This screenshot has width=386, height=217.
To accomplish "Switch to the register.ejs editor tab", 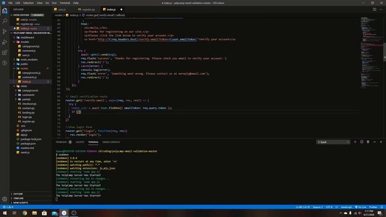I will 88,10.
